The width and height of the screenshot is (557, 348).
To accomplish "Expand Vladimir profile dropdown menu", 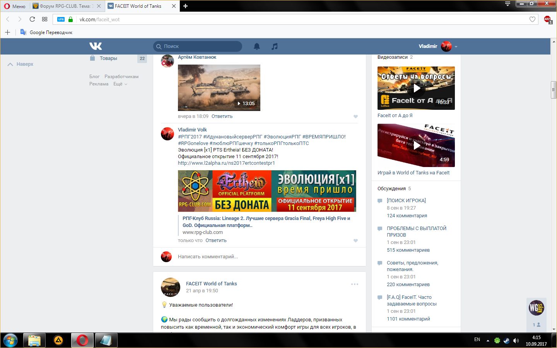I will [x=438, y=46].
